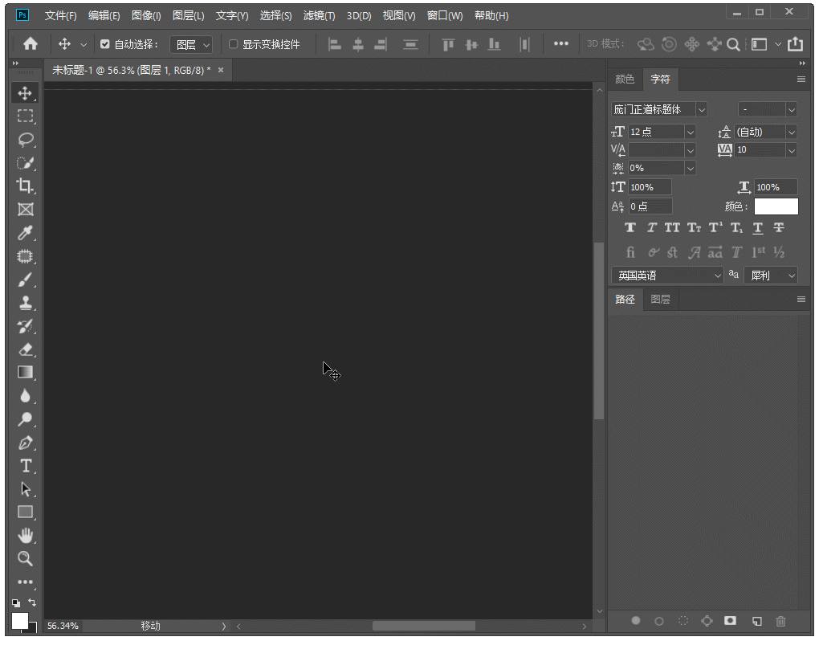
Task: Select the Rectangular Marquee tool
Action: pos(25,116)
